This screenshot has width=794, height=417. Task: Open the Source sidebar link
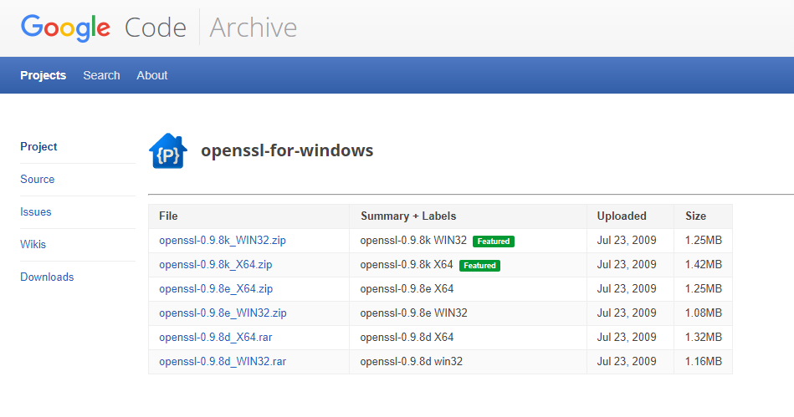38,179
